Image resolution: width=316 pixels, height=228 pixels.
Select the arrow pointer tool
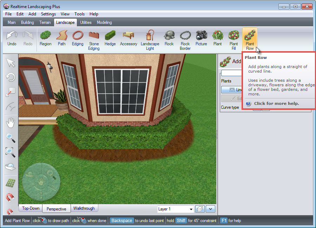[11, 63]
